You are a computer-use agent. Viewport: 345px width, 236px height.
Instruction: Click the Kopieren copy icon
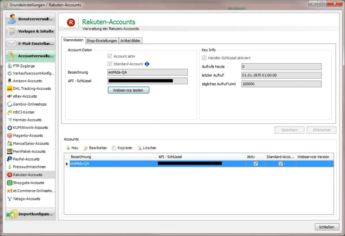114,148
